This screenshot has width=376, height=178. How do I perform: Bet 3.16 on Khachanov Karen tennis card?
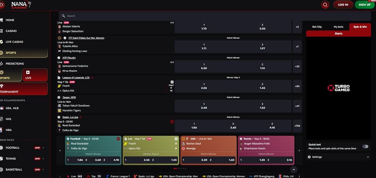coord(279,160)
